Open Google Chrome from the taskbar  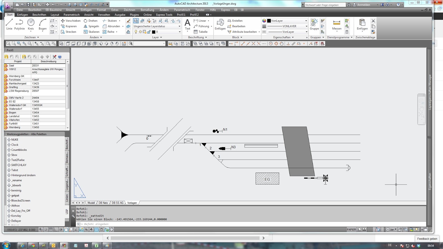[x=33, y=245]
